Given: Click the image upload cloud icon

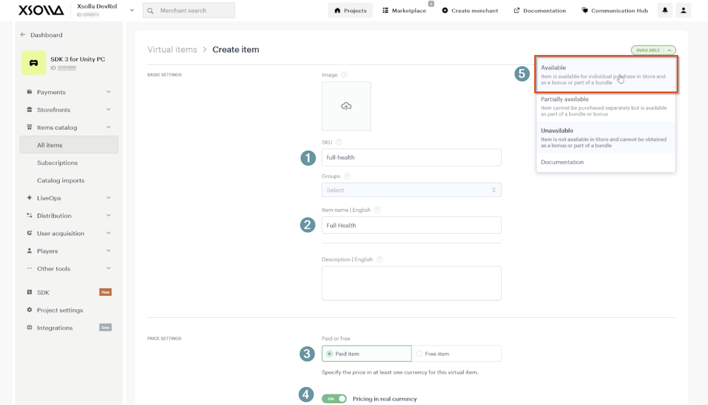Looking at the screenshot, I should pyautogui.click(x=347, y=106).
